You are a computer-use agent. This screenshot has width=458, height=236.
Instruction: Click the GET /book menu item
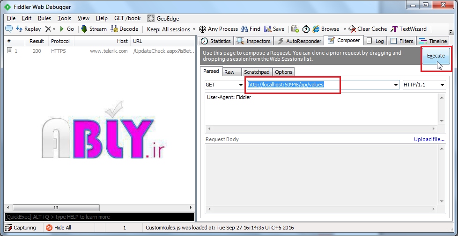click(x=127, y=18)
